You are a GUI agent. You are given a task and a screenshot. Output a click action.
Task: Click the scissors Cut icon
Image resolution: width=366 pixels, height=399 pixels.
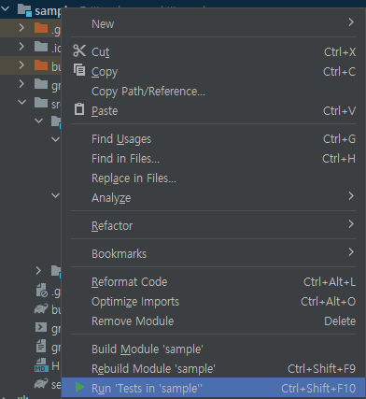[x=79, y=50]
